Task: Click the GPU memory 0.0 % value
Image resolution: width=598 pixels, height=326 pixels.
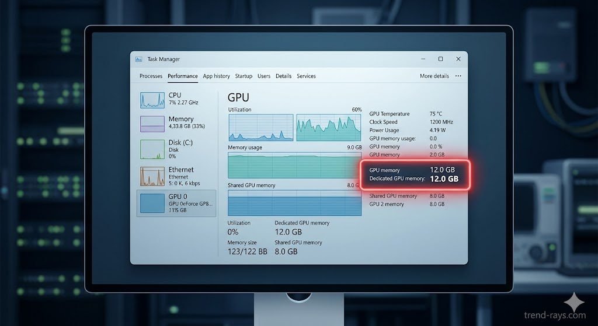Action: click(x=436, y=146)
